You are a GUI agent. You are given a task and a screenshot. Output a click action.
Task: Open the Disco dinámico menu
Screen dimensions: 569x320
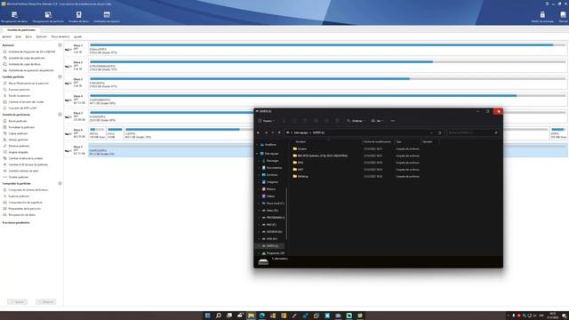60,36
